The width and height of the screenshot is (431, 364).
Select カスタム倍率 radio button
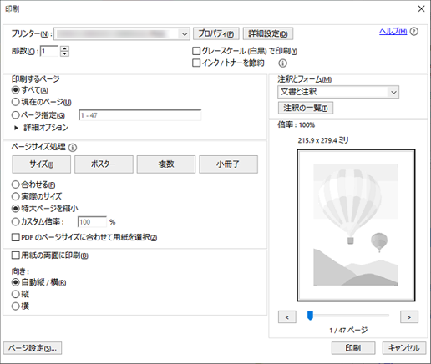point(16,222)
